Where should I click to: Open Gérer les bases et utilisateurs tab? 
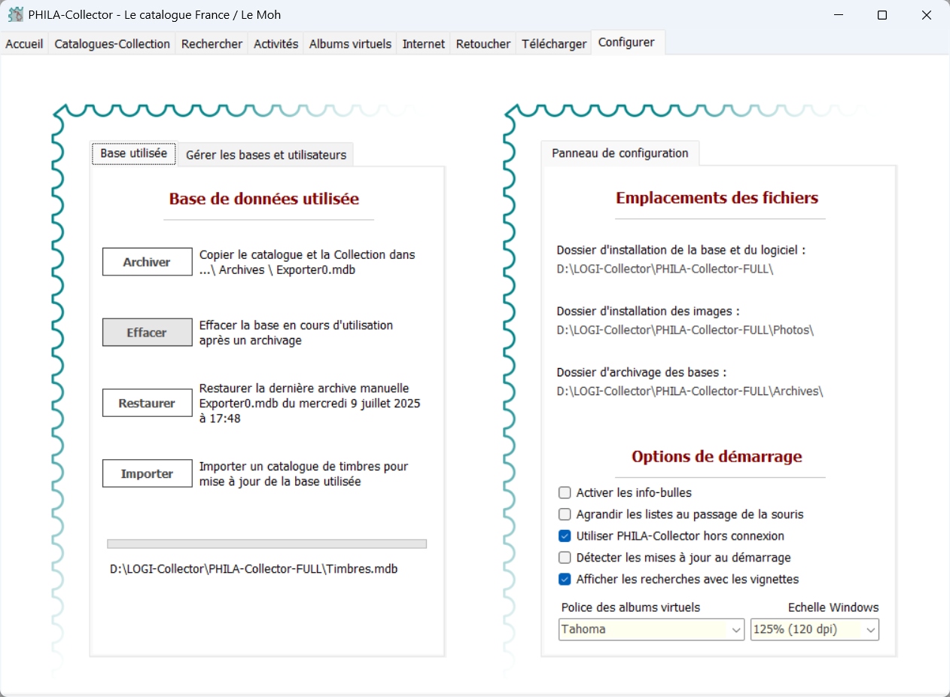point(266,154)
